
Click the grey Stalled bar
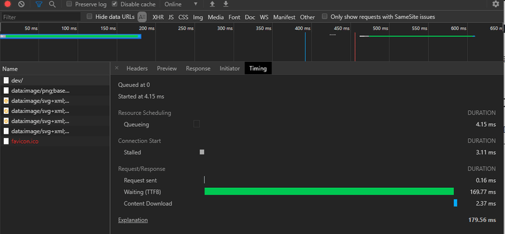202,152
